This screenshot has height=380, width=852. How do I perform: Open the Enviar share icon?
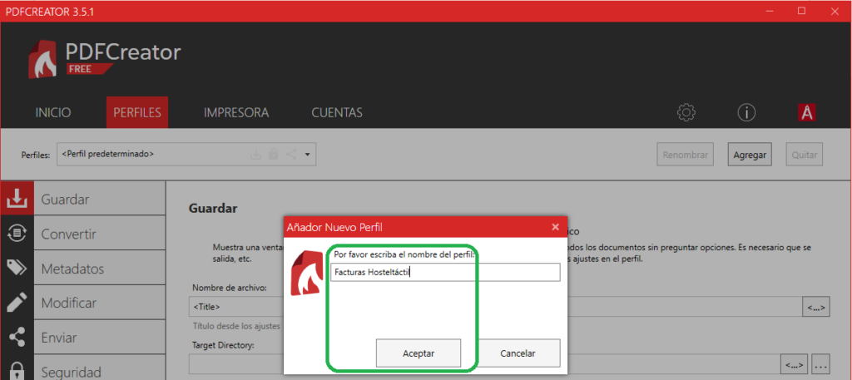pyautogui.click(x=16, y=338)
